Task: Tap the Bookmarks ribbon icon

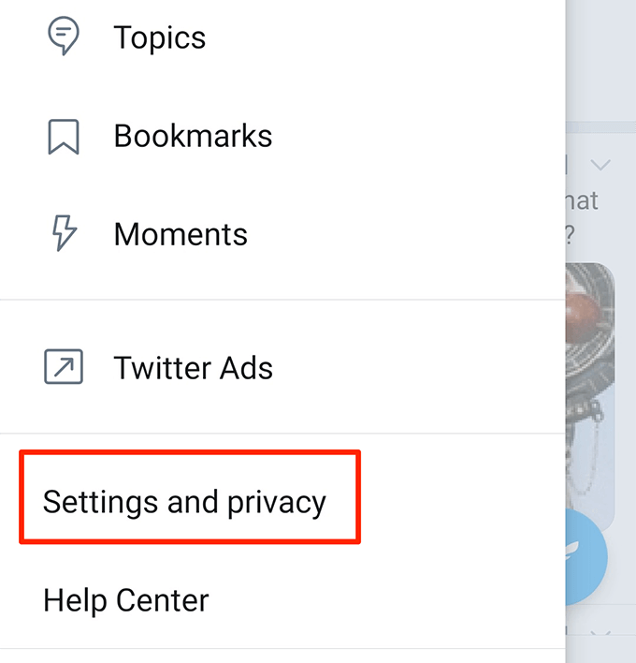Action: click(64, 136)
